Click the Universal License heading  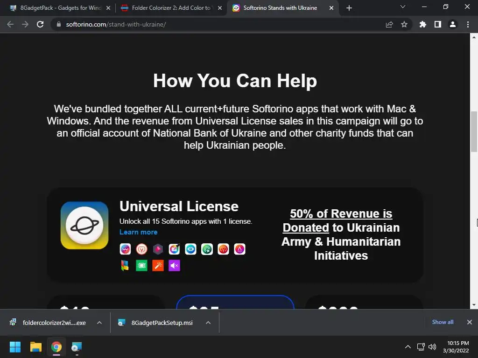179,207
